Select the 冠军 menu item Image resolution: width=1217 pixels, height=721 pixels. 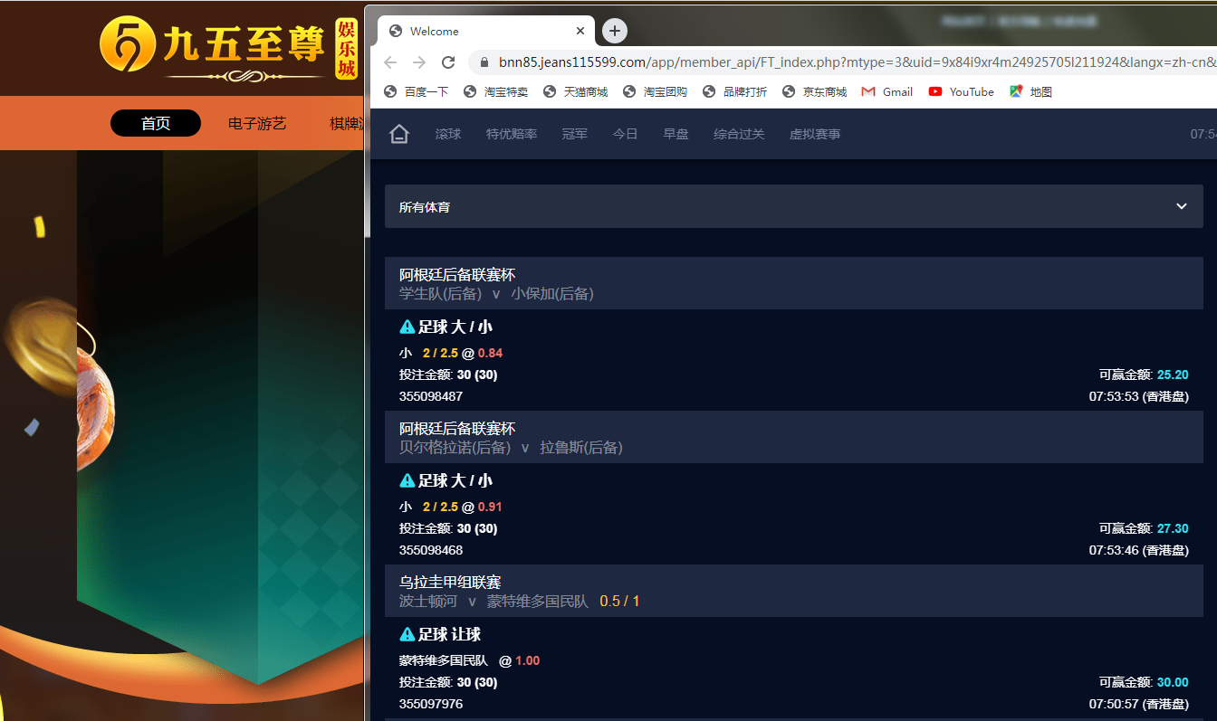pos(575,134)
